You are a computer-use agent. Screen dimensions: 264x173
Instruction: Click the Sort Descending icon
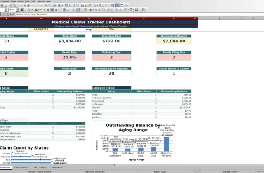pyautogui.click(x=74, y=5)
